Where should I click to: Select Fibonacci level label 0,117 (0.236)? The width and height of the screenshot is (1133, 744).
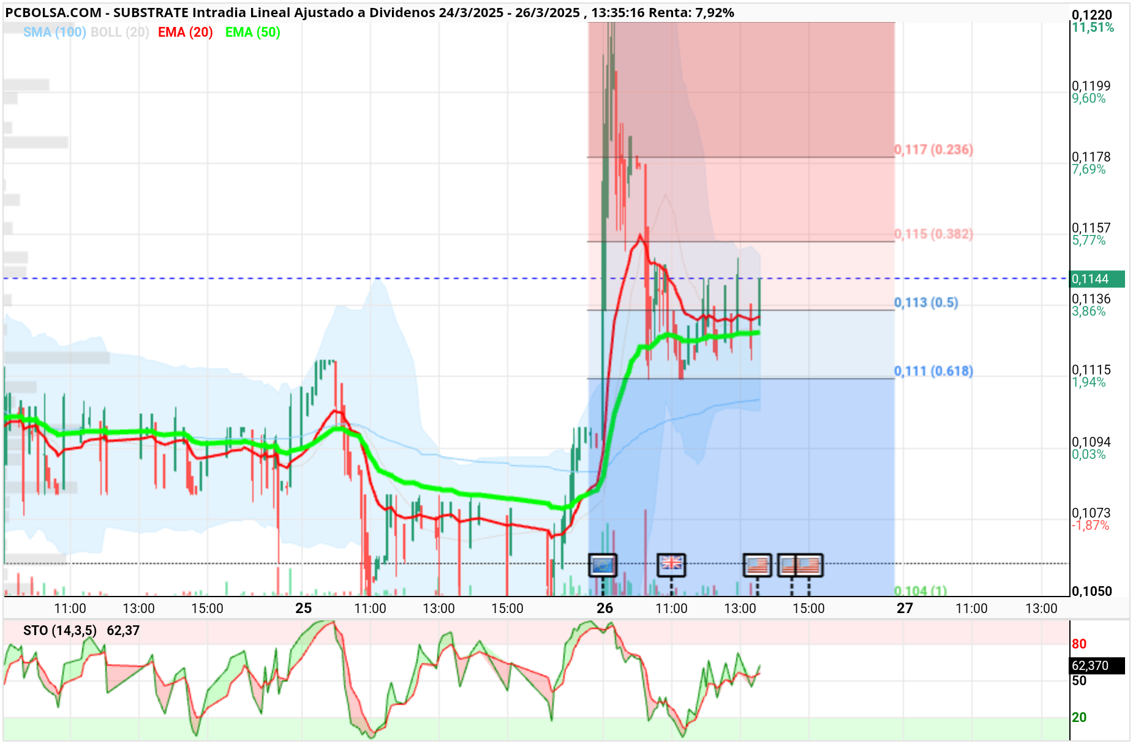[x=933, y=149]
